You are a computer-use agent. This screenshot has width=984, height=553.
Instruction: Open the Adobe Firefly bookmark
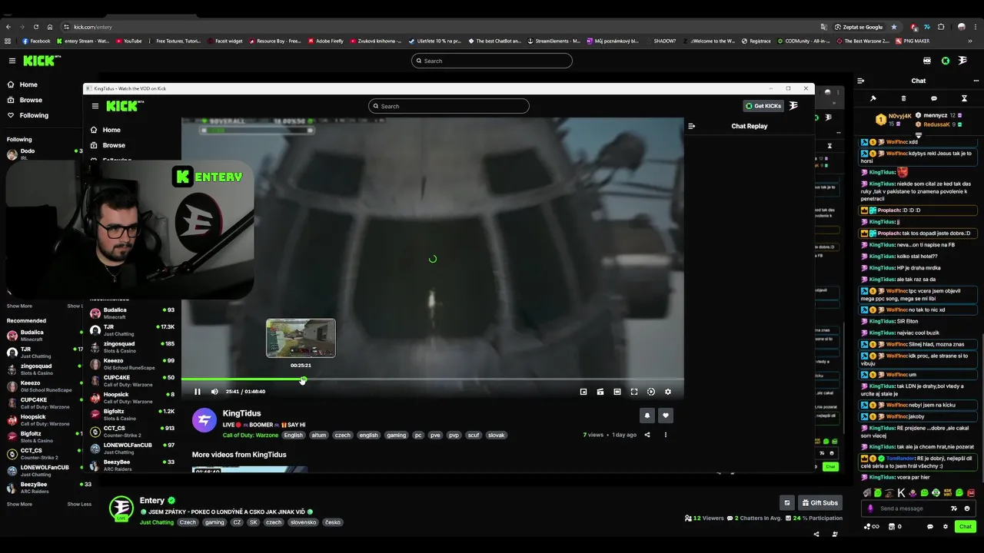point(325,41)
